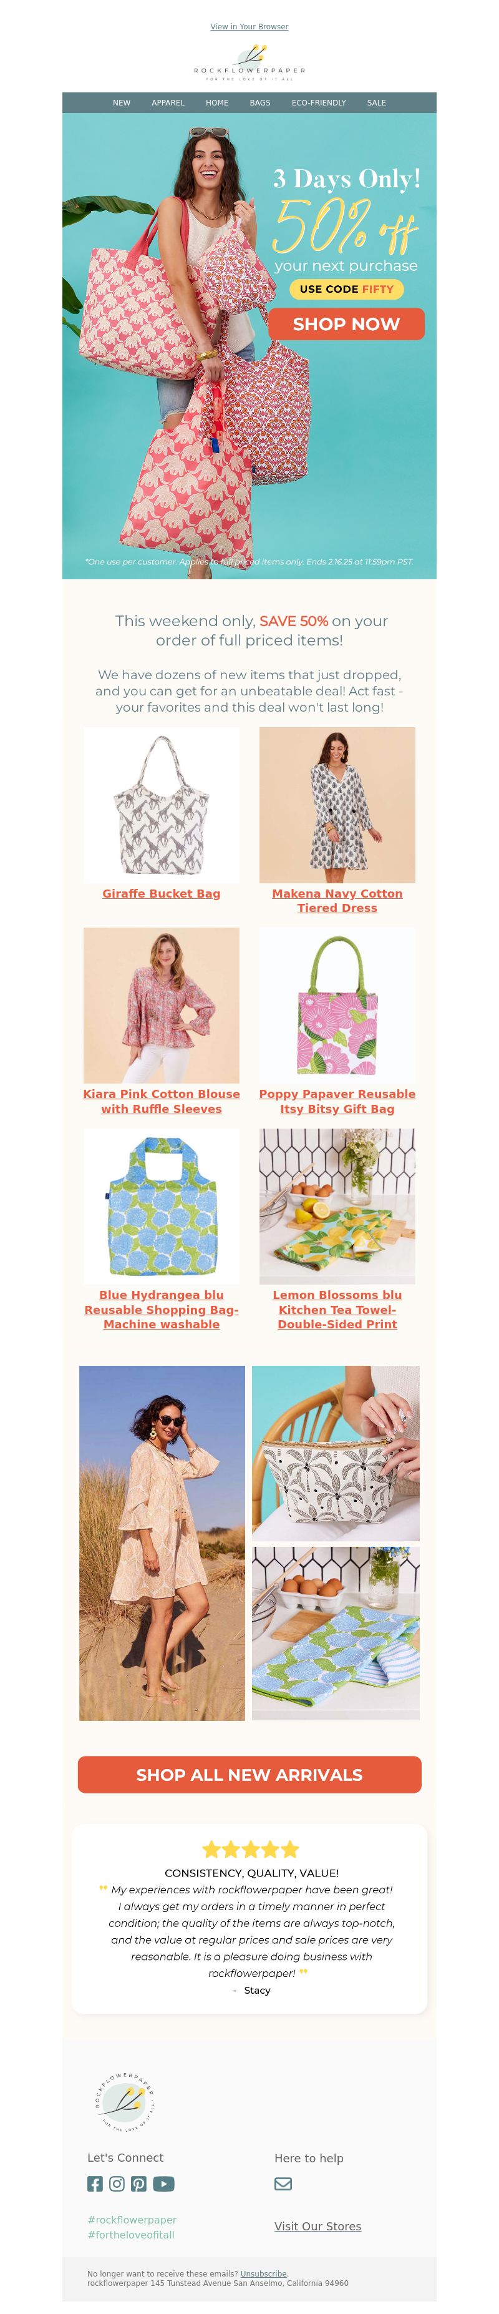Open the Visit Our Stores link
499x2314 pixels.
click(x=317, y=2226)
